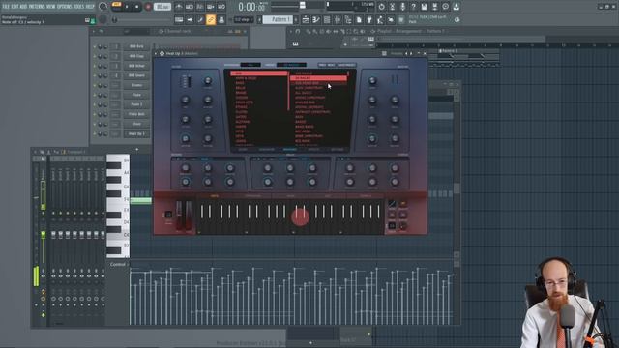
Task: Select the 808 Kick channel button
Action: tap(136, 46)
